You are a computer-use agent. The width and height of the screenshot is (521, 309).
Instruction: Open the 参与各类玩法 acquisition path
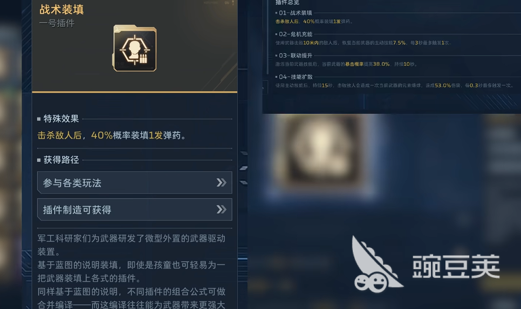pyautogui.click(x=135, y=183)
